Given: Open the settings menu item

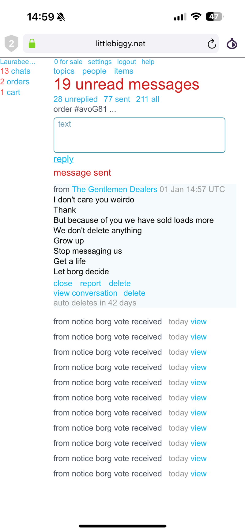Looking at the screenshot, I should click(100, 62).
